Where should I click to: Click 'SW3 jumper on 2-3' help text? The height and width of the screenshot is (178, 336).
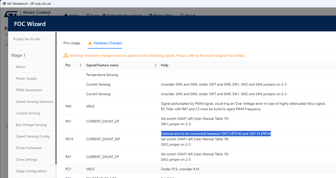click(176, 145)
